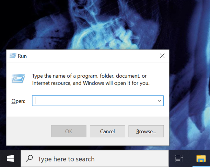Image resolution: width=210 pixels, height=167 pixels.
Task: Click the 'Open:' label text
Action: 18,101
